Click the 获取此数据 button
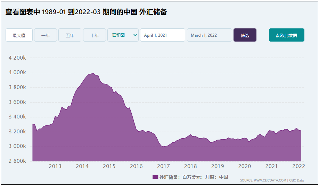This screenshot has width=319, height=186. tap(286, 35)
